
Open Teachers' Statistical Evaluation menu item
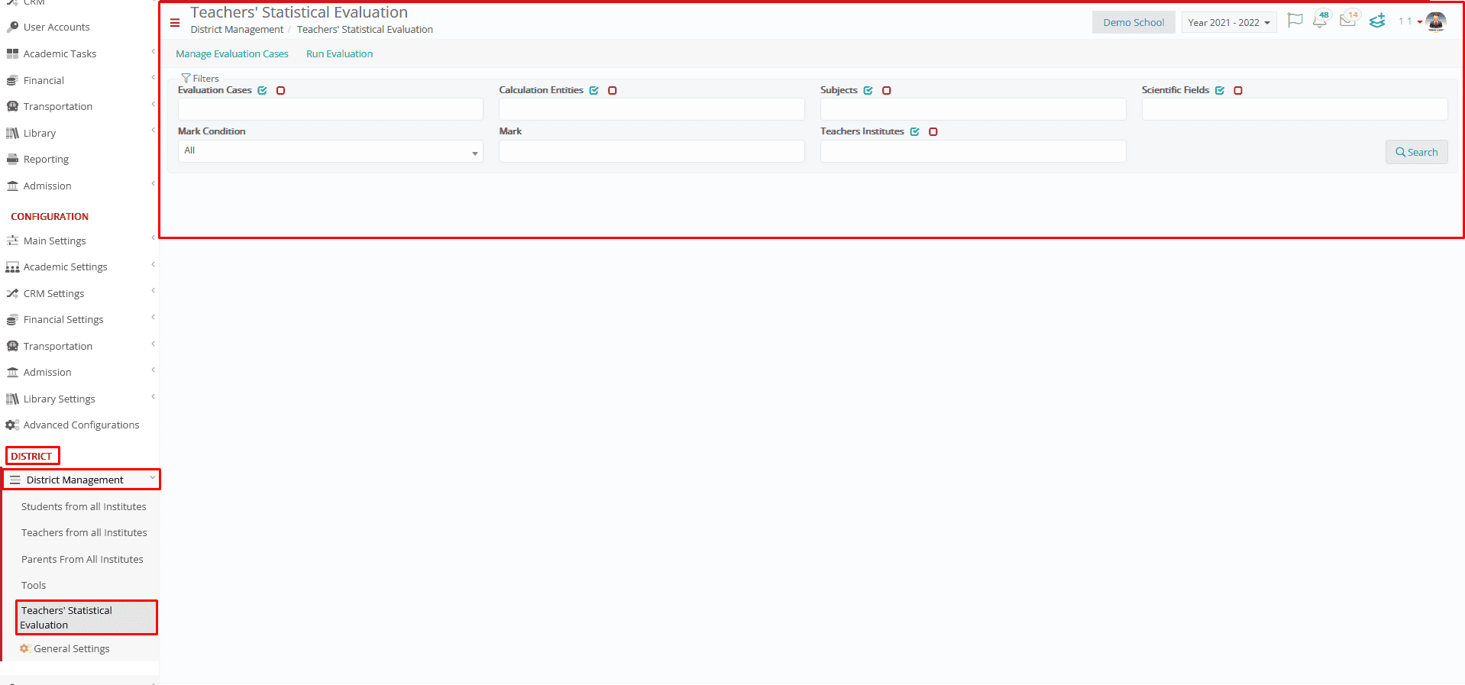[x=86, y=617]
